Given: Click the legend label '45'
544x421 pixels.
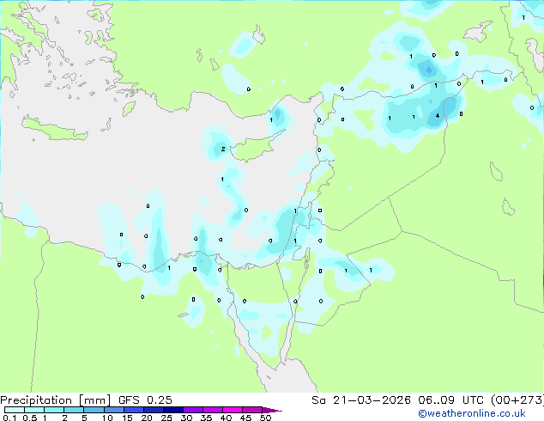Looking at the screenshot, I should tap(245, 418).
